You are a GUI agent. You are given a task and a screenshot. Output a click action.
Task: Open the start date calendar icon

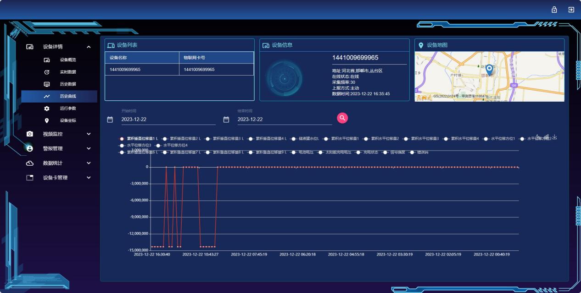pyautogui.click(x=110, y=119)
